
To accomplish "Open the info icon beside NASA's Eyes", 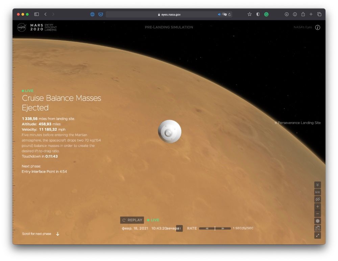I will (x=317, y=27).
